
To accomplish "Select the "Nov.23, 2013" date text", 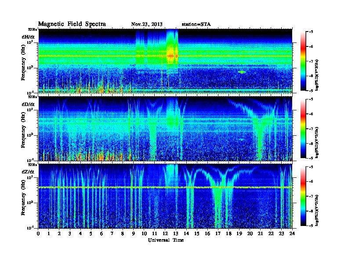I will (147, 25).
